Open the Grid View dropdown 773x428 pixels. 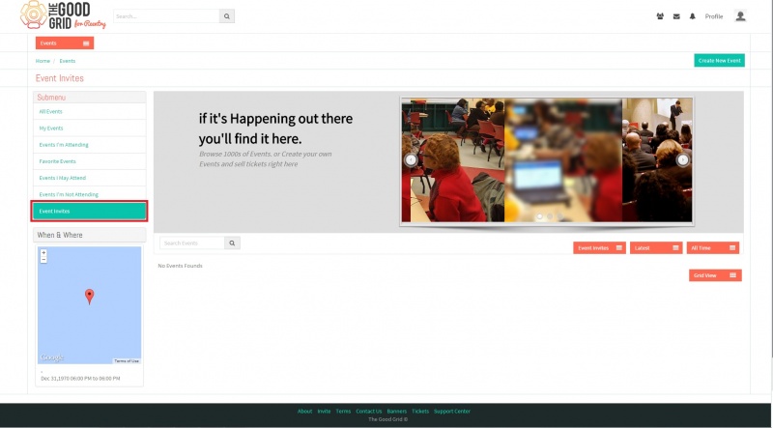pos(715,275)
